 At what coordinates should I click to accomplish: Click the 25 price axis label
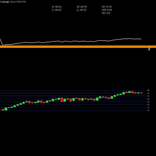148,102
